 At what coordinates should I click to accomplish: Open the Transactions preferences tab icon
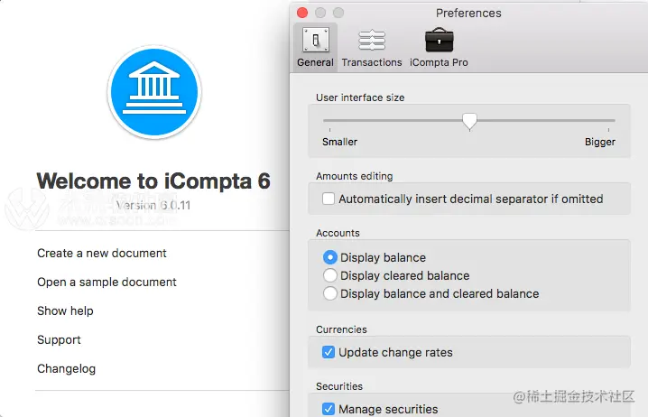tap(372, 41)
